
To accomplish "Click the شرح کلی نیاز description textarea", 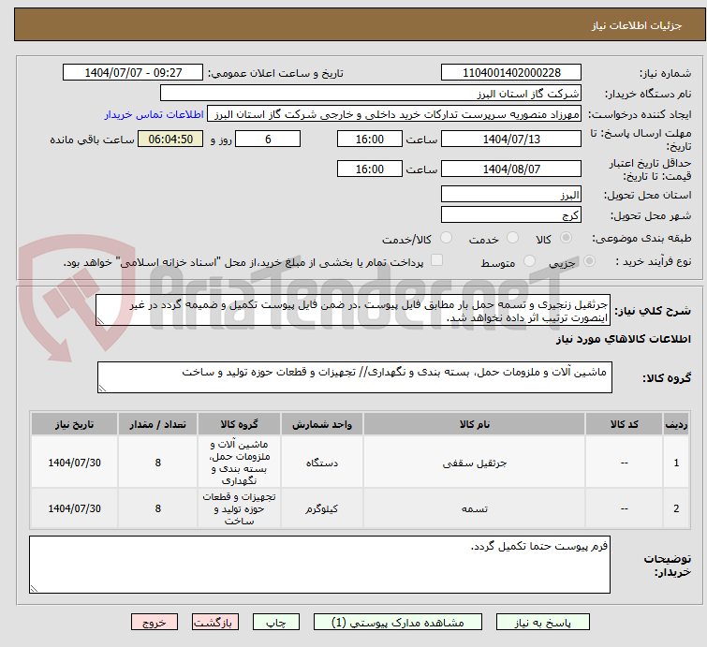I will 353,310.
